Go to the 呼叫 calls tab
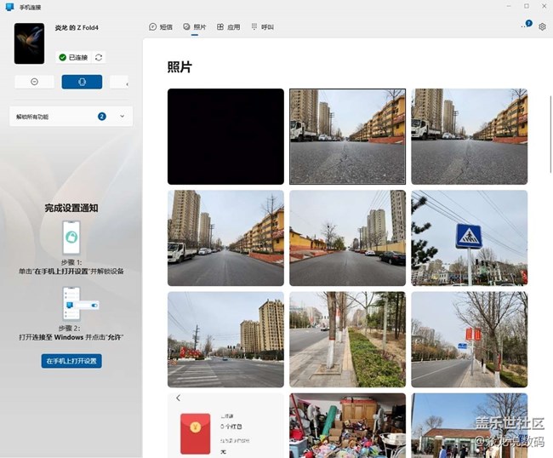This screenshot has width=553, height=458. 262,27
